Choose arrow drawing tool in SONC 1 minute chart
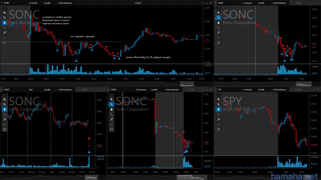The width and height of the screenshot is (321, 180). [x=4, y=33]
